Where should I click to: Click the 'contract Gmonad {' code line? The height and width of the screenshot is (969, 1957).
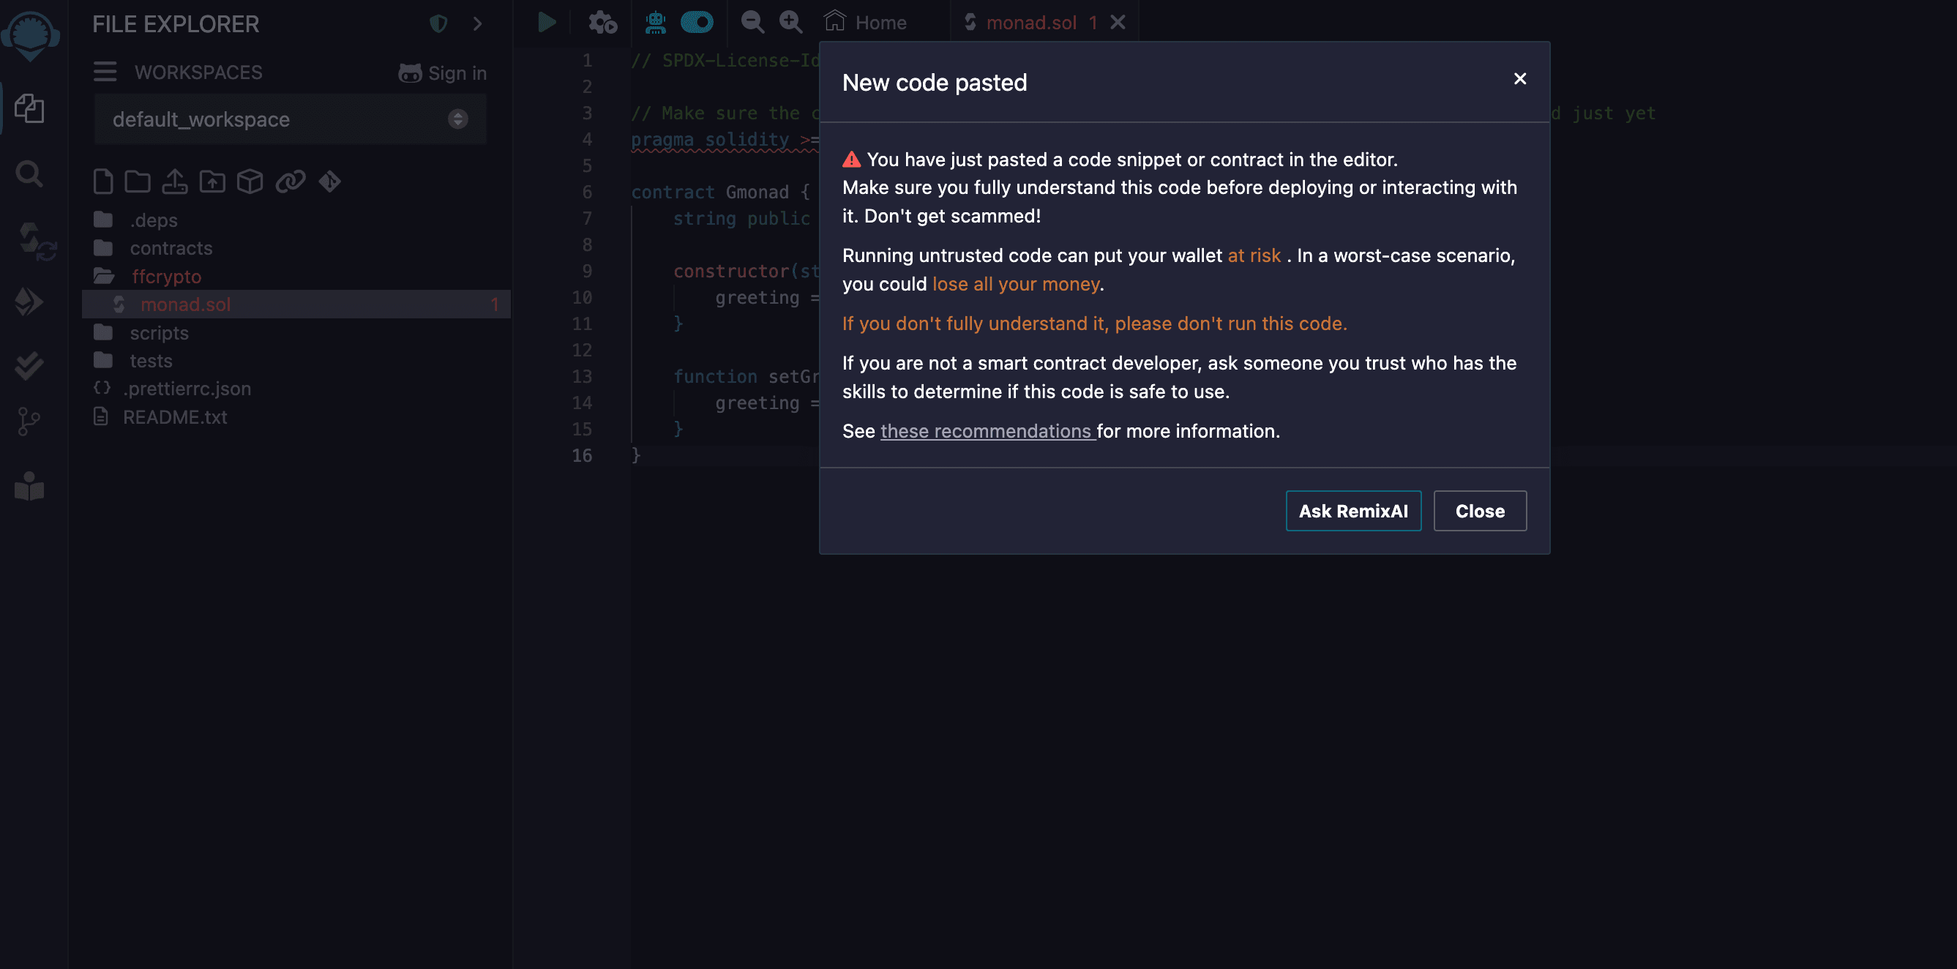720,192
